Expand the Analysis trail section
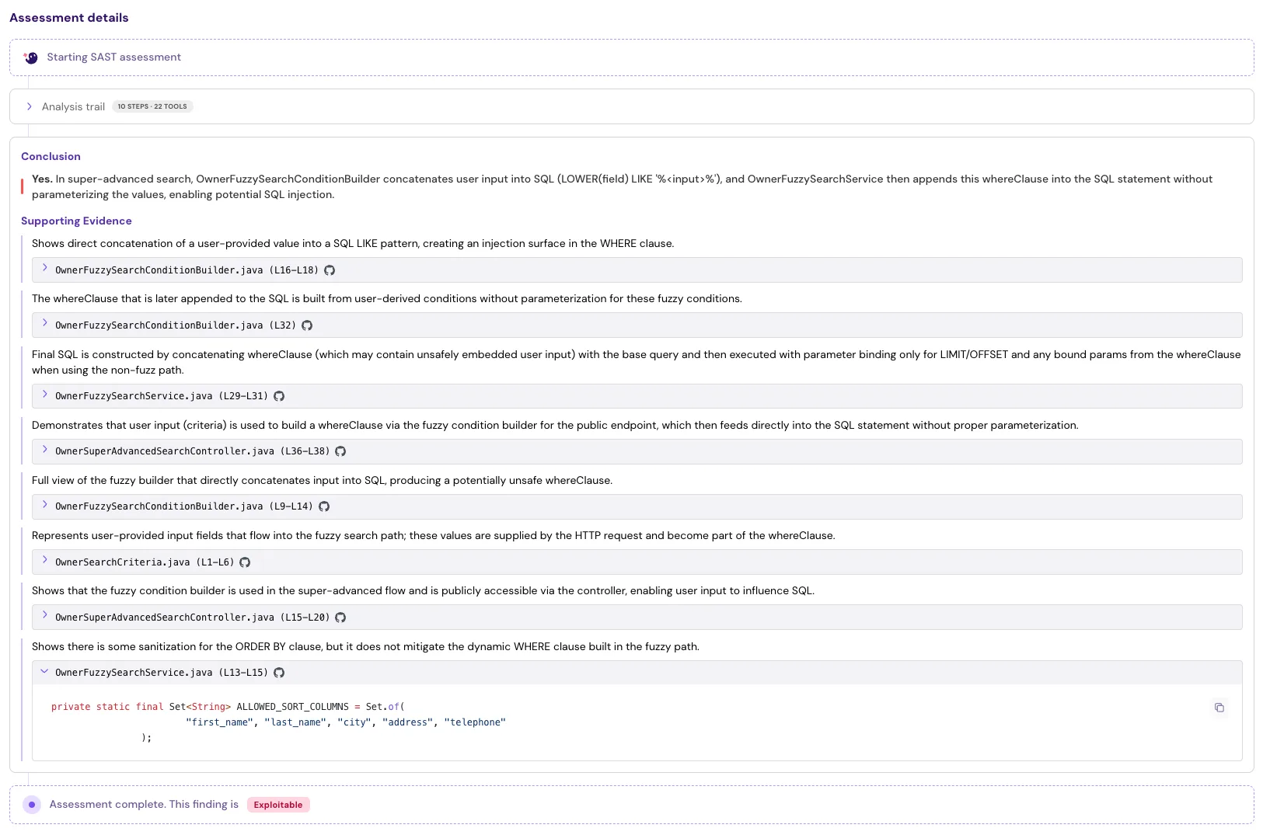Image resolution: width=1263 pixels, height=835 pixels. click(30, 106)
